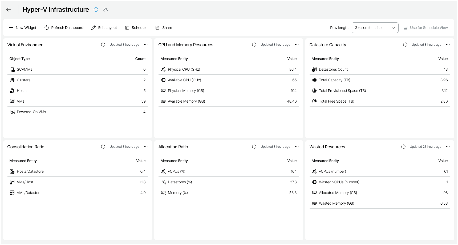Image resolution: width=458 pixels, height=245 pixels.
Task: Open the dashboard sharing users icon
Action: pos(106,10)
